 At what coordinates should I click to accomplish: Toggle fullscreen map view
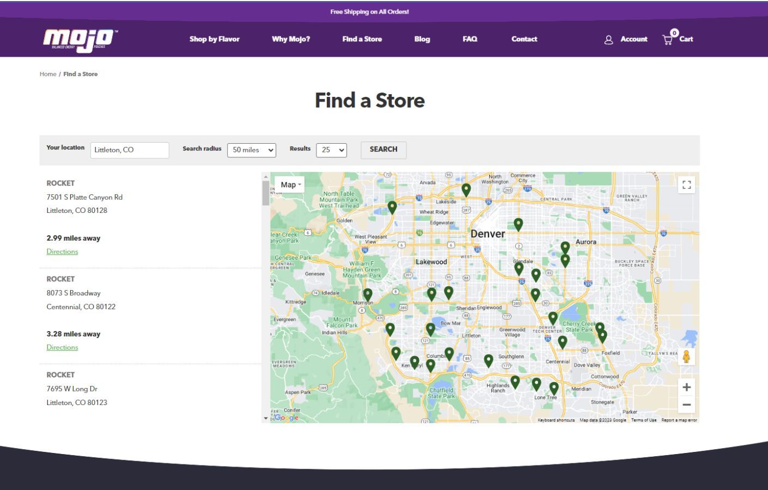686,185
